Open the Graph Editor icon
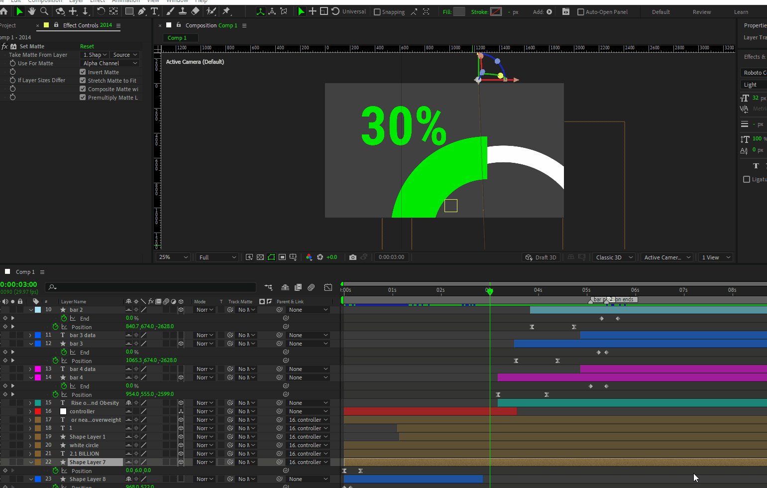767x488 pixels. [x=328, y=287]
